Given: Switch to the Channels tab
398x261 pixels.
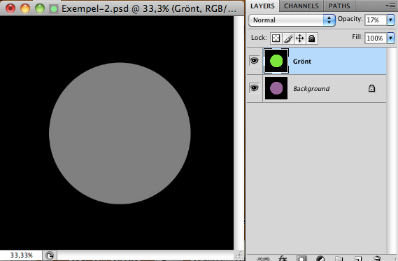Looking at the screenshot, I should coord(301,6).
